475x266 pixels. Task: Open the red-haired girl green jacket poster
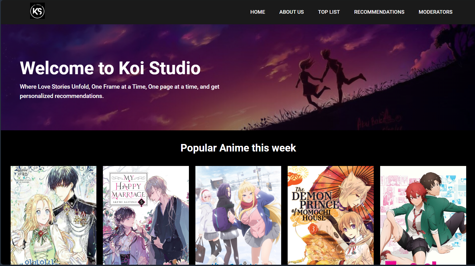coord(423,215)
